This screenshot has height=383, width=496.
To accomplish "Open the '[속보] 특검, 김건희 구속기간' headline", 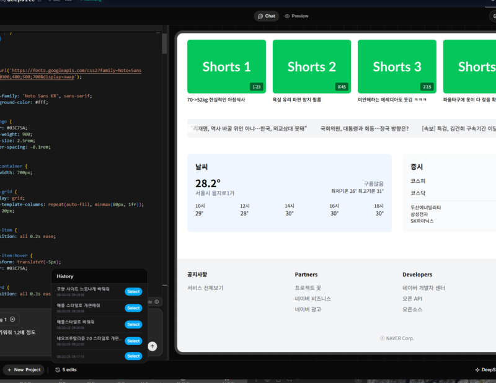I will click(459, 128).
